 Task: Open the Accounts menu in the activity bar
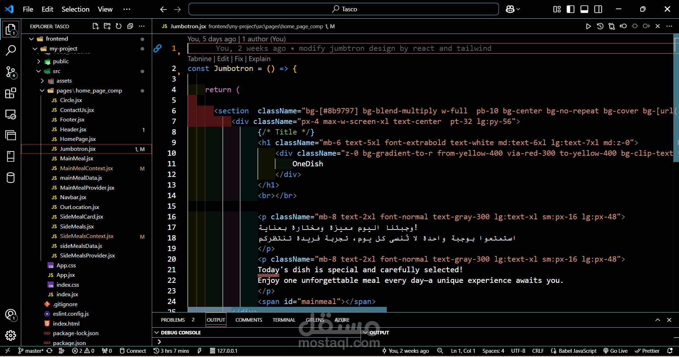(11, 314)
